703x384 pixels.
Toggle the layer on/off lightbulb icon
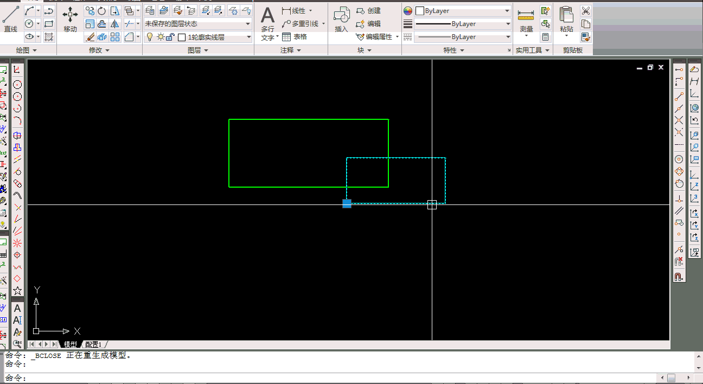click(150, 37)
